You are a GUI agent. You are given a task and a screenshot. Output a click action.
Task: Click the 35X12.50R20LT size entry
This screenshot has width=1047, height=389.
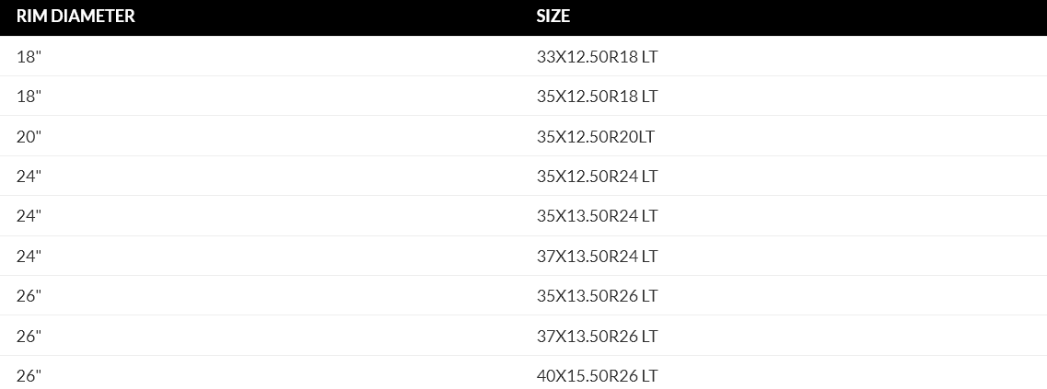tap(595, 136)
